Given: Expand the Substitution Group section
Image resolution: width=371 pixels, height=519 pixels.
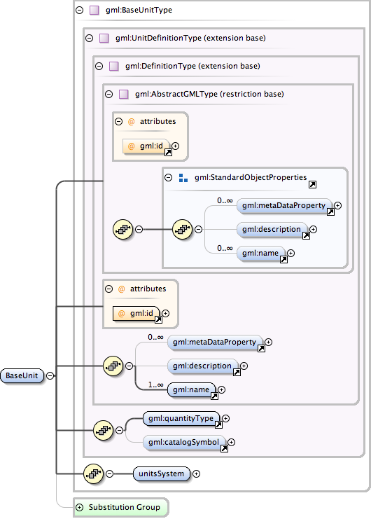Looking at the screenshot, I should [79, 507].
